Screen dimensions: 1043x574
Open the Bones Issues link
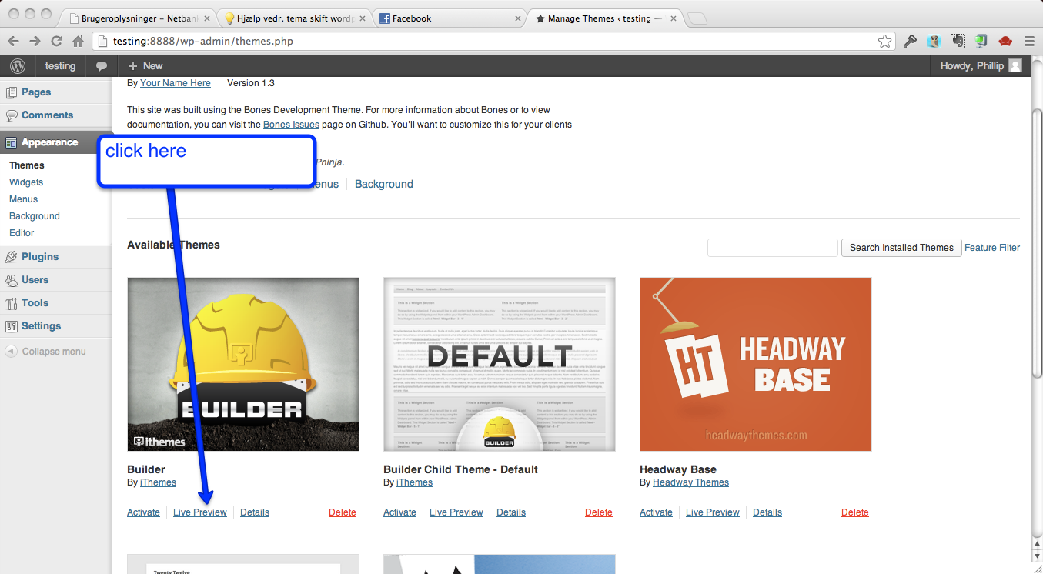click(x=291, y=125)
